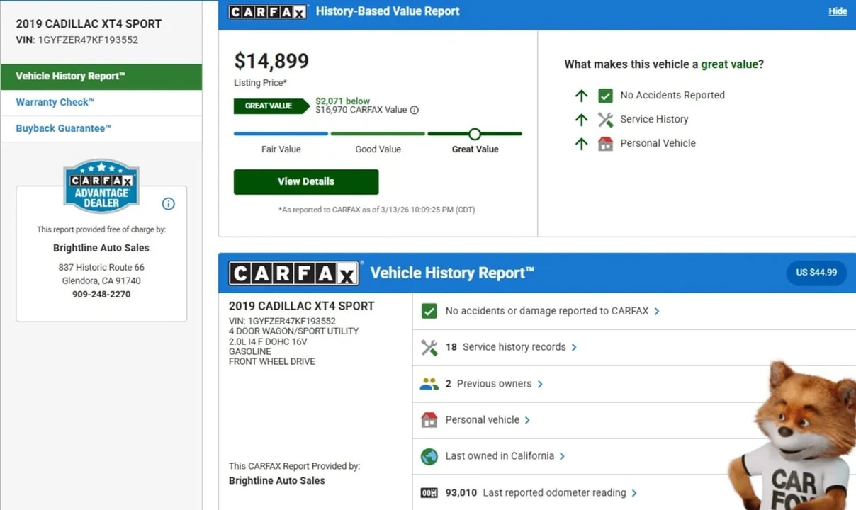Click the tools icon in service history row
The height and width of the screenshot is (510, 856).
pos(429,347)
